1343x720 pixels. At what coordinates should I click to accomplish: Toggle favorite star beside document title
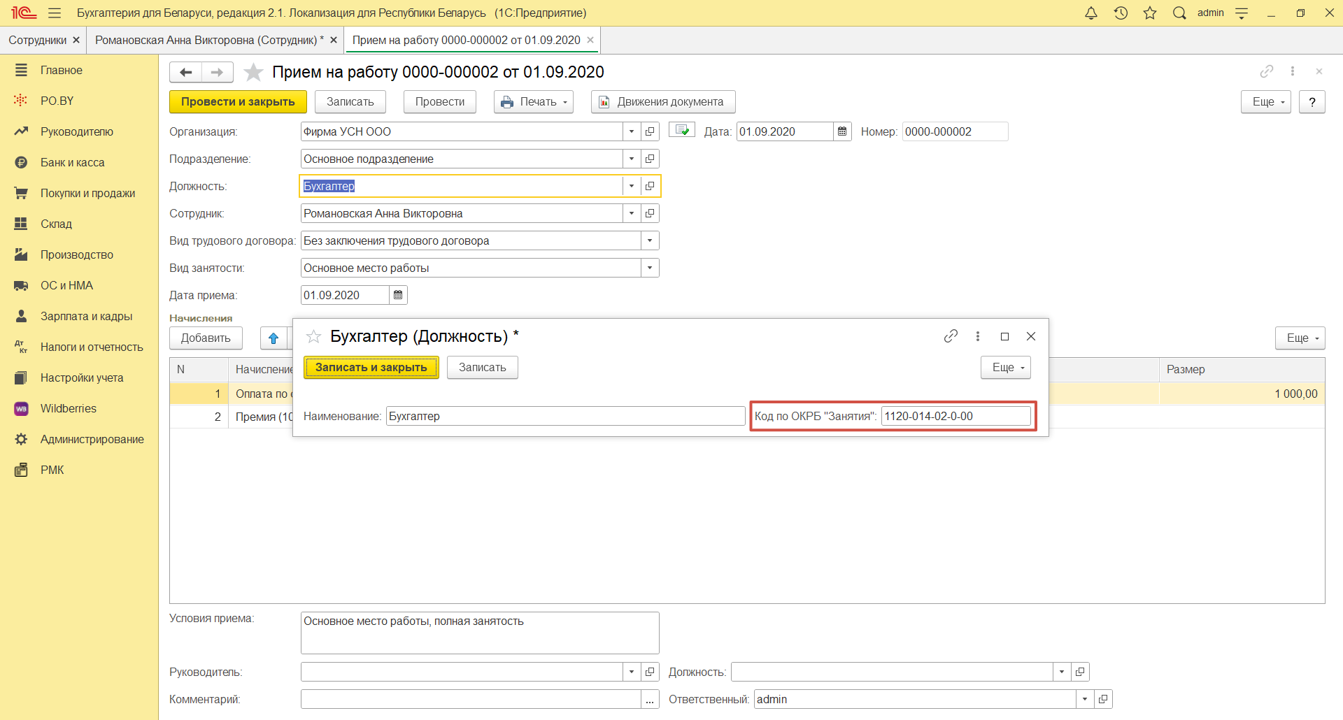[253, 72]
